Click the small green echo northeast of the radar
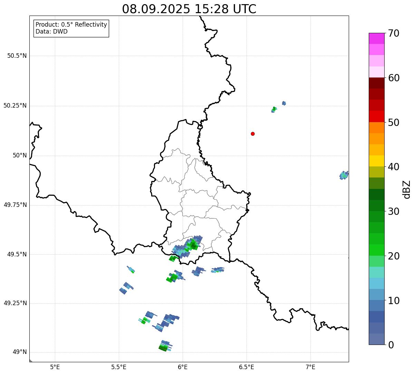The width and height of the screenshot is (415, 374). [x=274, y=110]
